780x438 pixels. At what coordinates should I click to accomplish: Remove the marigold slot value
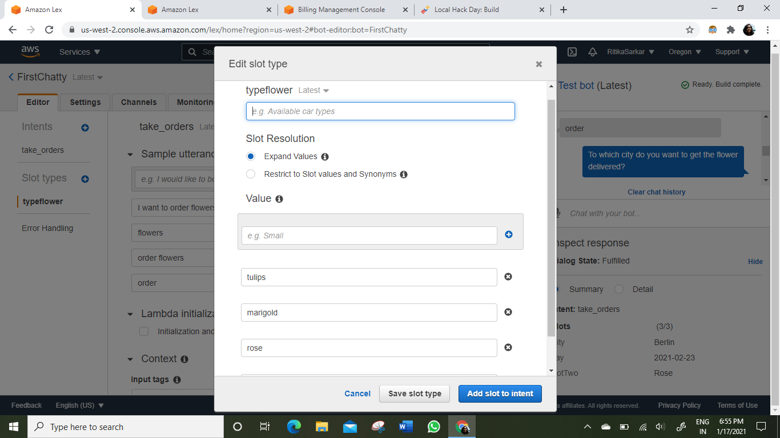(508, 312)
